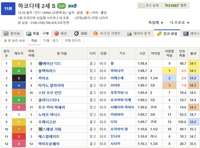This screenshot has height=148, width=200.
Task: Click the 코스 상세 button
Action: coord(149,6)
